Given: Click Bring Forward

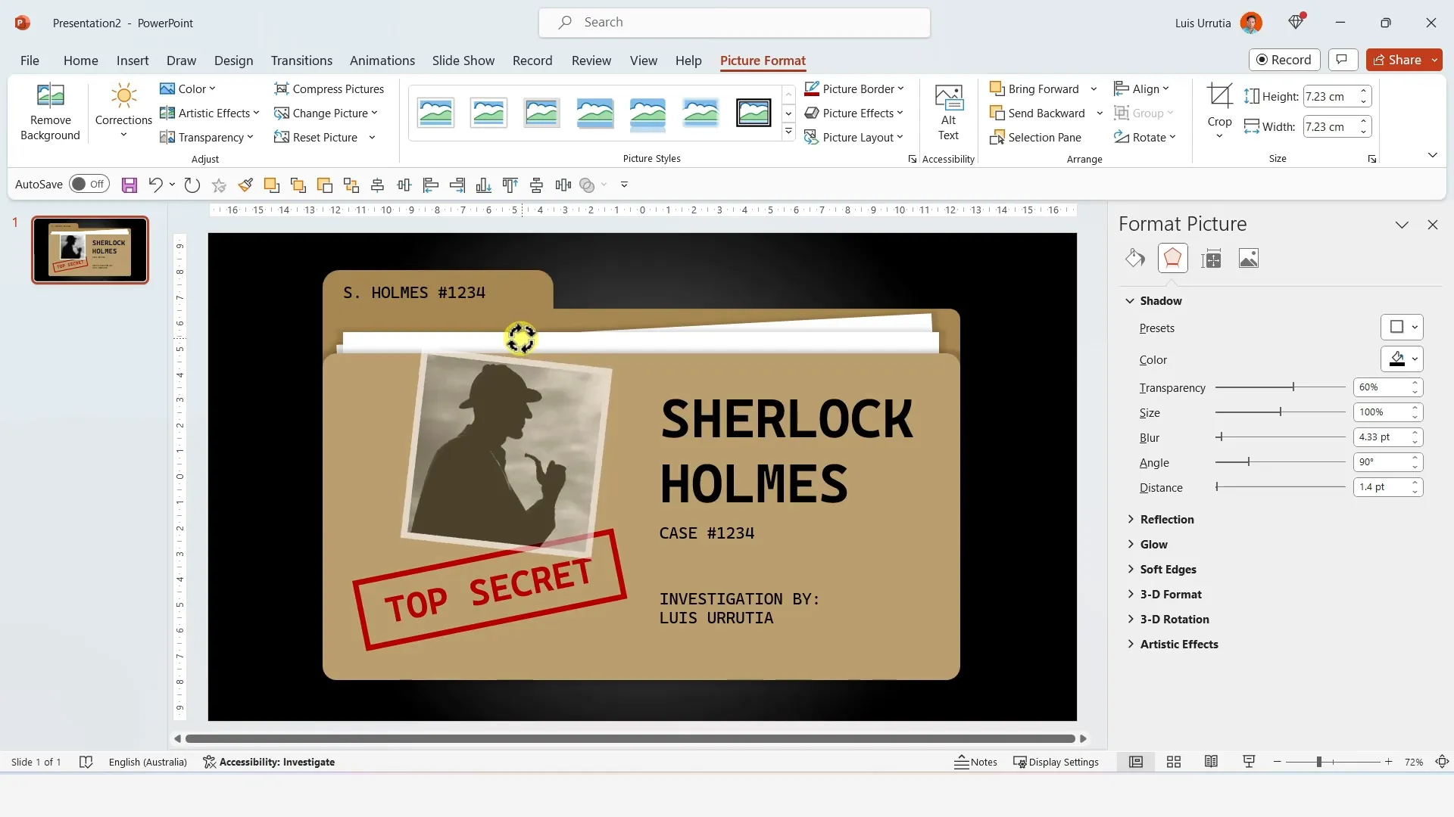Looking at the screenshot, I should pos(1034,89).
